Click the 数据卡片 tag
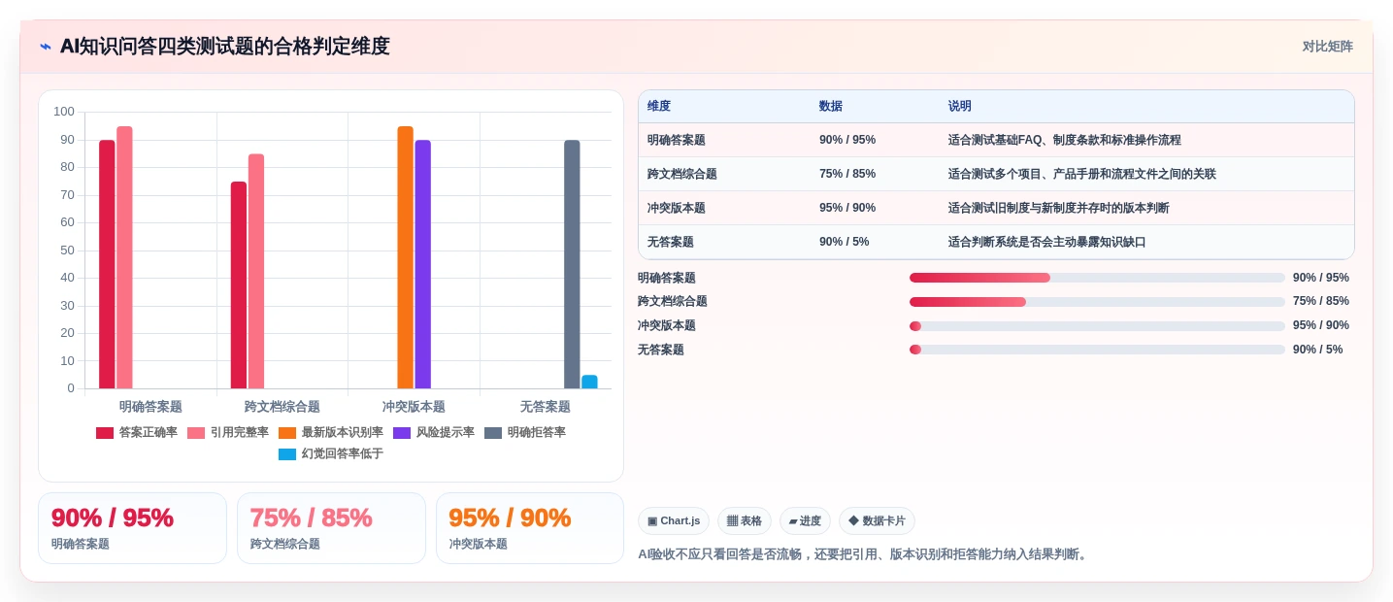The height and width of the screenshot is (602, 1393). tap(877, 521)
